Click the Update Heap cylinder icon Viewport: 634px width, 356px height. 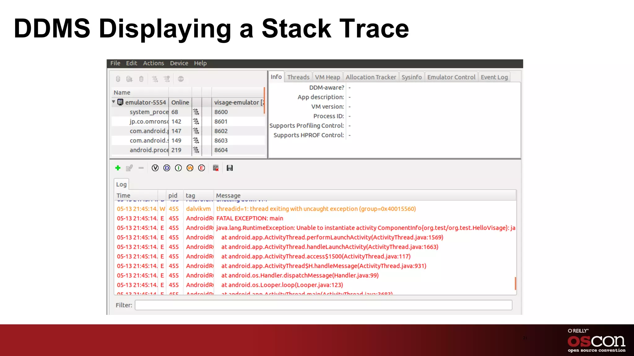pos(118,79)
